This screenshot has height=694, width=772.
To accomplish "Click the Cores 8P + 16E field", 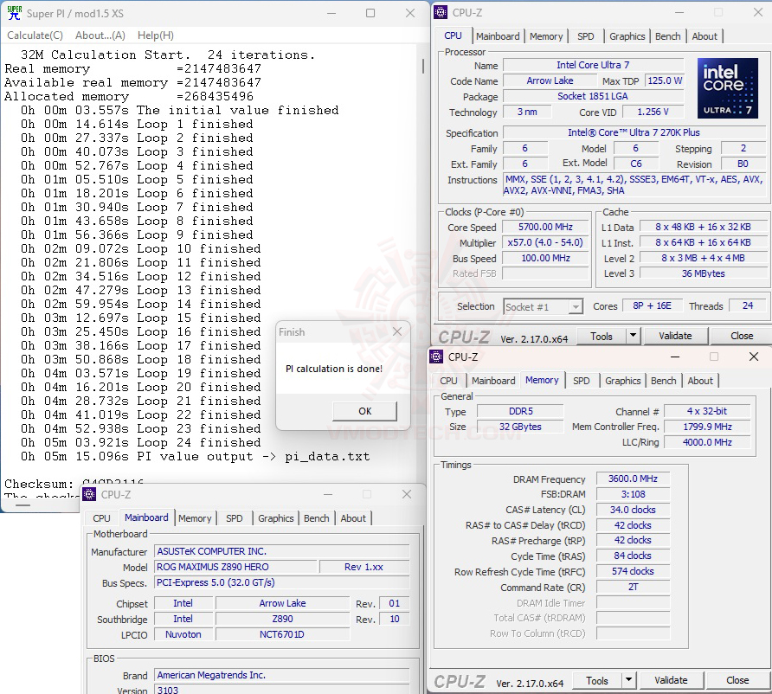I will point(652,305).
